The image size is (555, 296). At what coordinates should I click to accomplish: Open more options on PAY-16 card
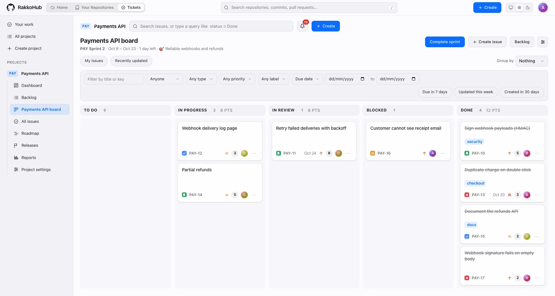[x=442, y=153]
